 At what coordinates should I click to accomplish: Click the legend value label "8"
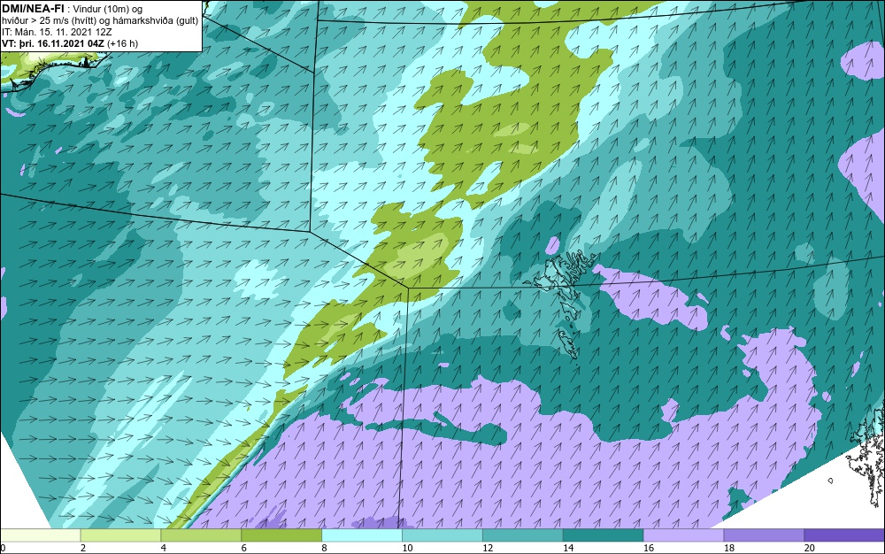[x=324, y=548]
